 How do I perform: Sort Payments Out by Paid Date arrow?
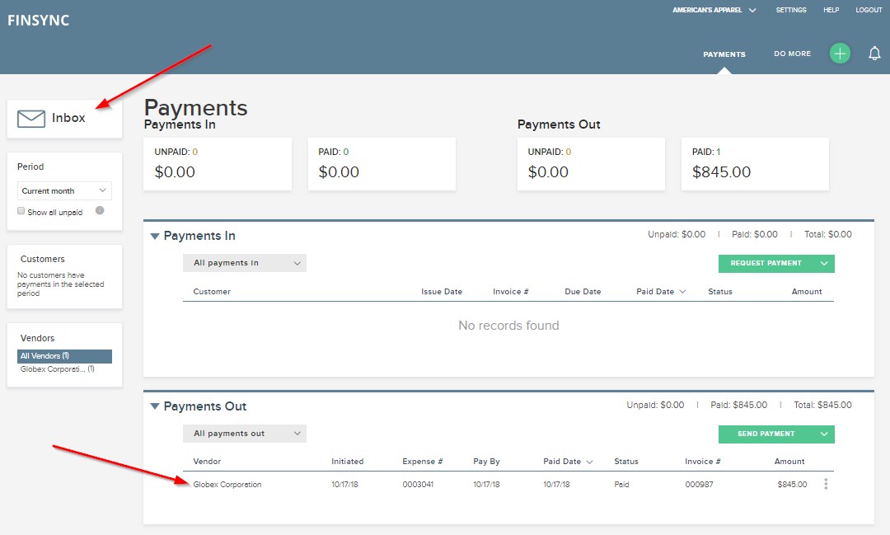click(x=589, y=462)
